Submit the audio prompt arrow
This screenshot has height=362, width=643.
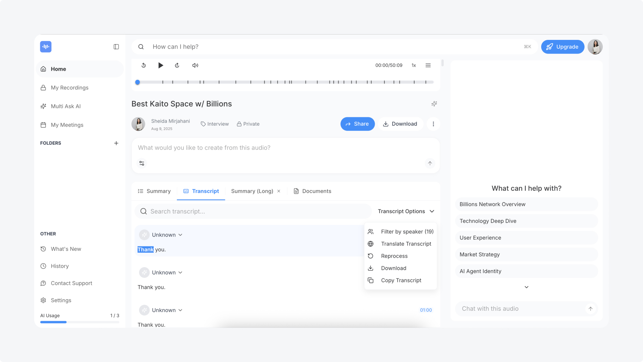pos(430,163)
